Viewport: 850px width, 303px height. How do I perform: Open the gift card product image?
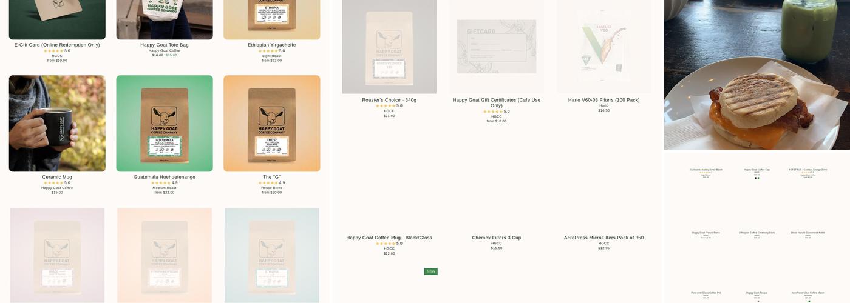(497, 47)
